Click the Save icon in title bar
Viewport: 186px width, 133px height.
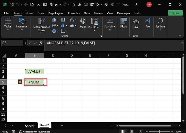[11, 5]
